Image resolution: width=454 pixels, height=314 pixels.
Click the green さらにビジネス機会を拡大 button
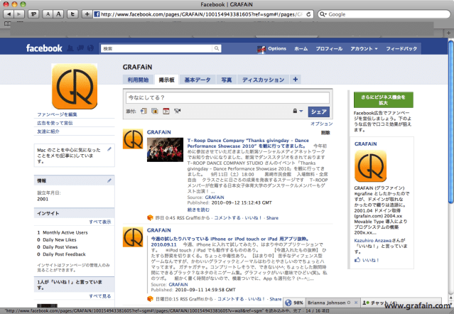(x=384, y=100)
